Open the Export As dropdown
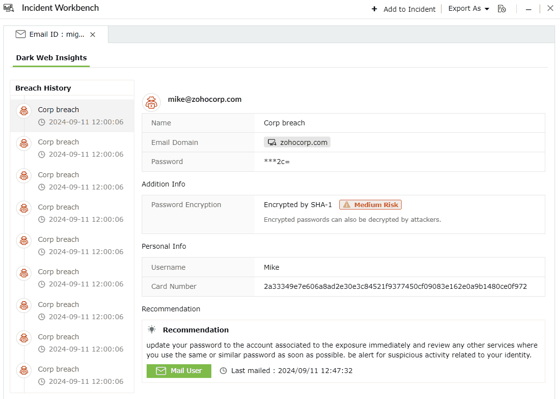 click(467, 8)
